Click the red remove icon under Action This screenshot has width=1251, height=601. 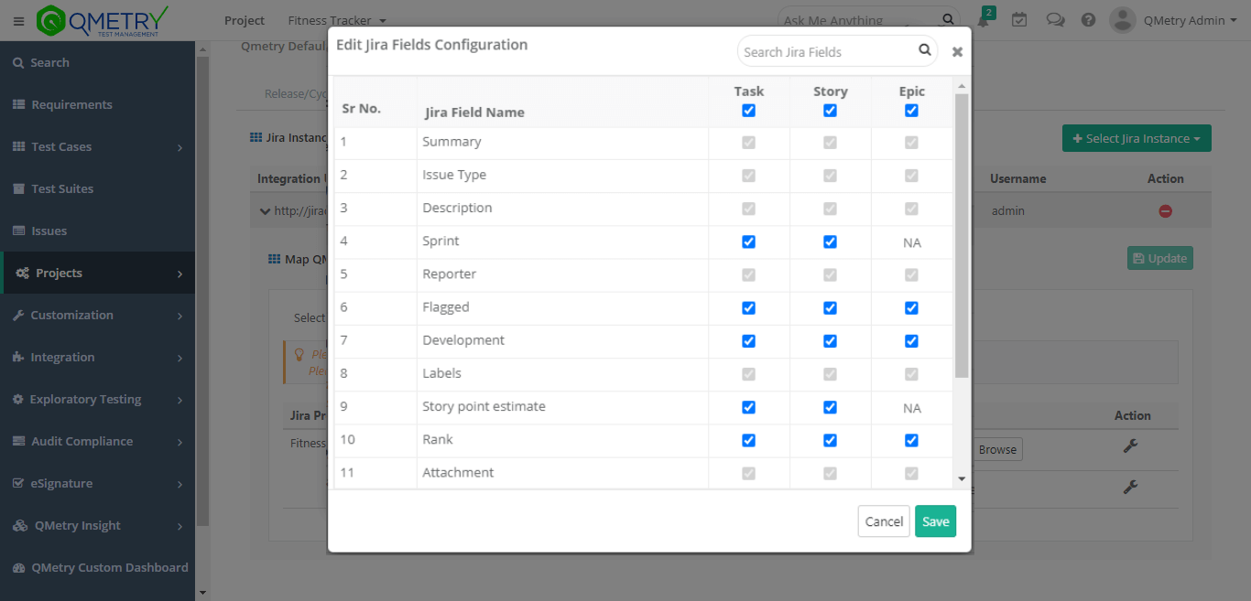pos(1165,211)
